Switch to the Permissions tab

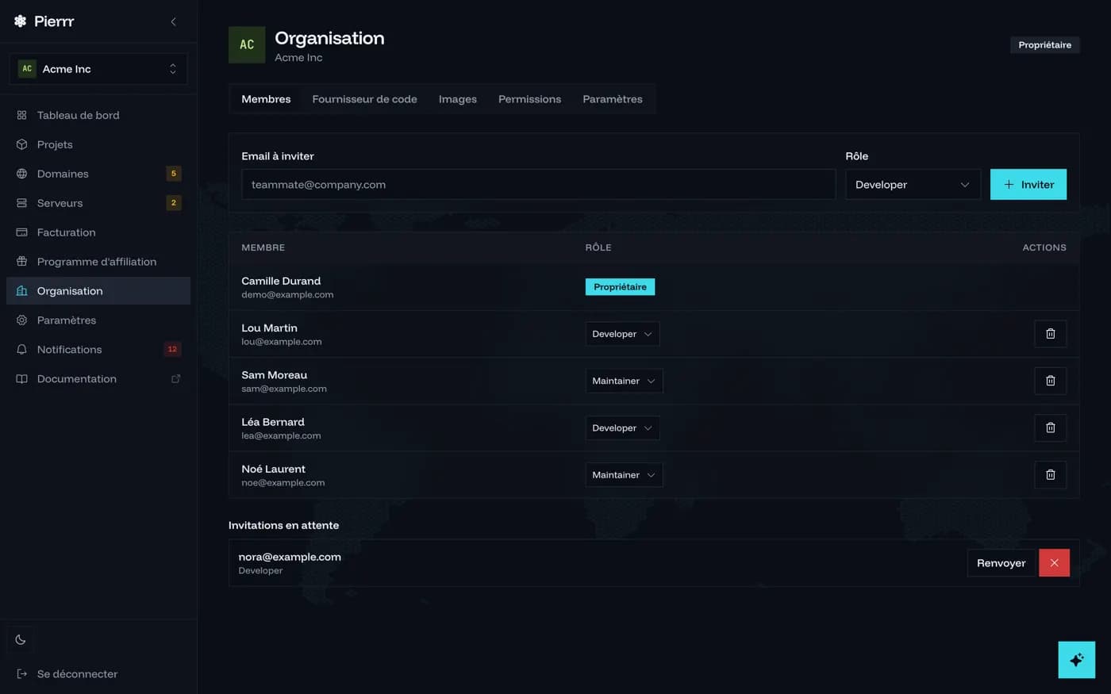pos(529,99)
